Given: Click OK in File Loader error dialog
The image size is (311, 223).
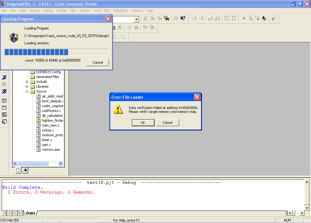Looking at the screenshot, I should pyautogui.click(x=143, y=123).
